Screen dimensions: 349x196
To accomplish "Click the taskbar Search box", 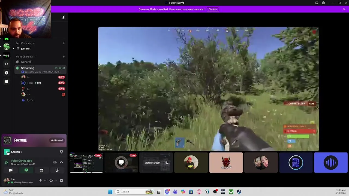I will coord(134,192).
